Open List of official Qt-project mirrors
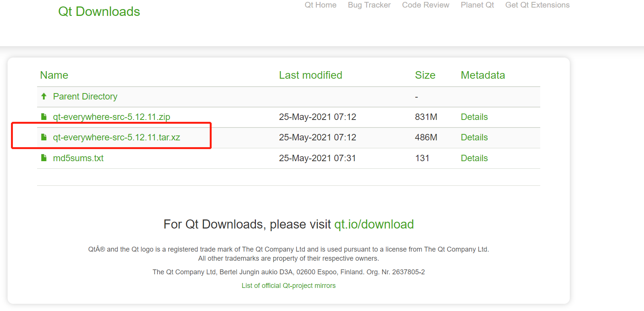644x311 pixels. click(x=288, y=286)
